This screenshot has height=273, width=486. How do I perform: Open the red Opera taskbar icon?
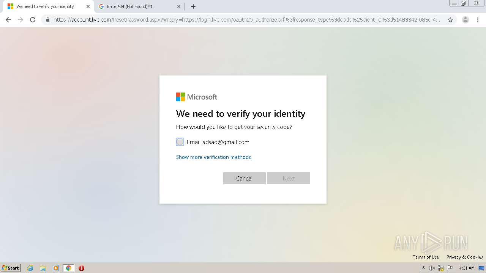click(81, 268)
